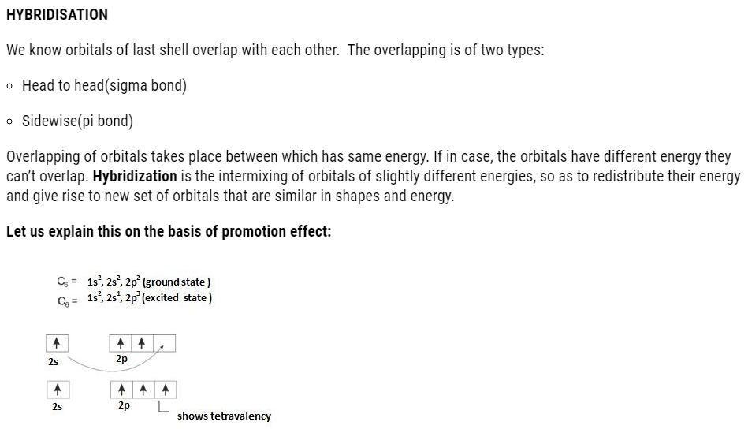Click the excited state configuration line

(x=135, y=298)
